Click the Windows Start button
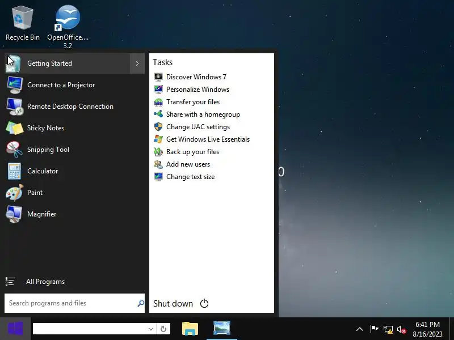Image resolution: width=454 pixels, height=340 pixels. [x=15, y=329]
